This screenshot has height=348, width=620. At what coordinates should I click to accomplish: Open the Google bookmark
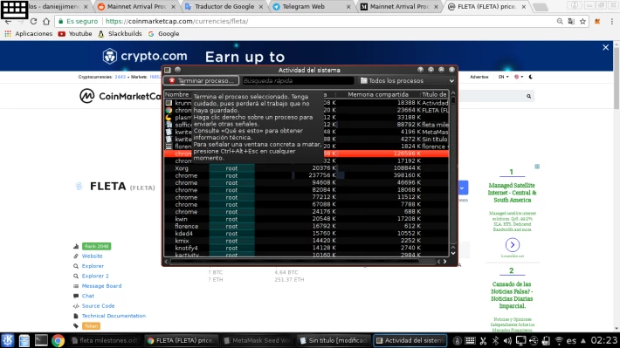pyautogui.click(x=163, y=34)
